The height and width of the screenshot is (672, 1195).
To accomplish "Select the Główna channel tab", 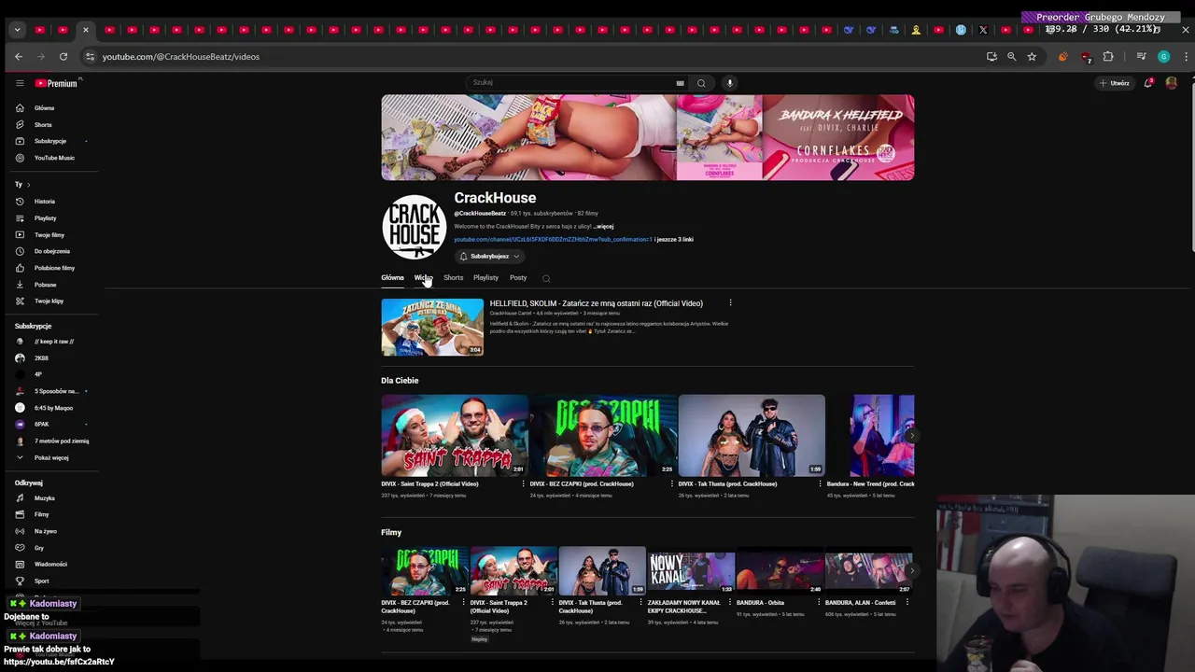I will (392, 277).
